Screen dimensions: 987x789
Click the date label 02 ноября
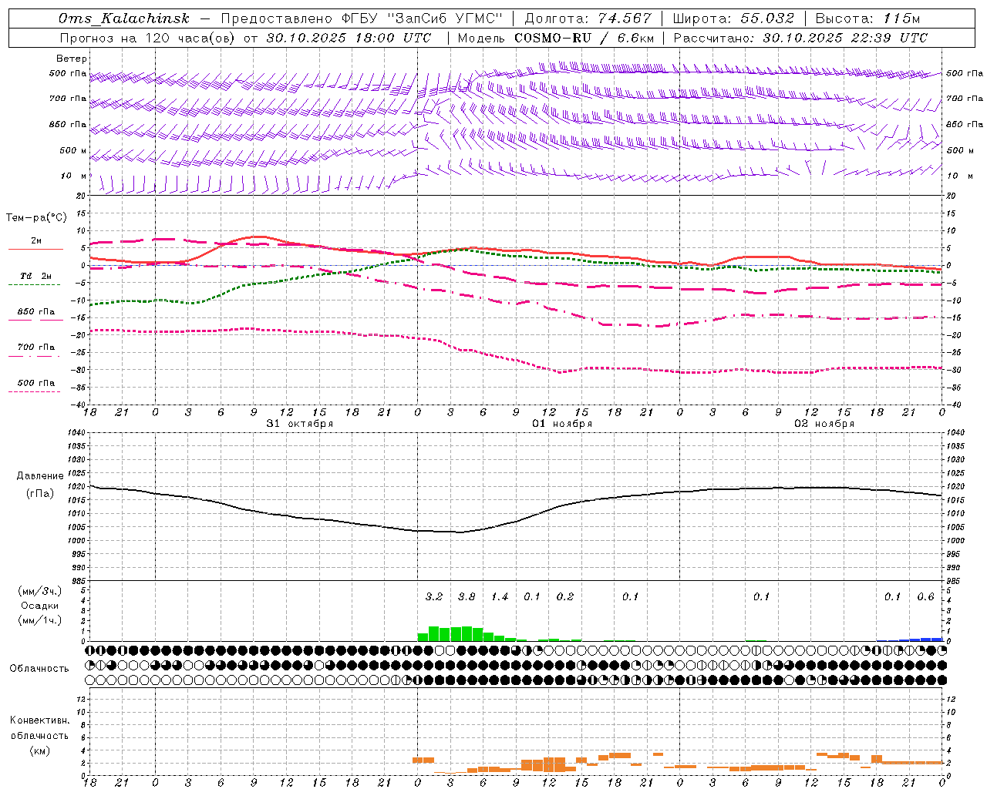[x=824, y=424]
